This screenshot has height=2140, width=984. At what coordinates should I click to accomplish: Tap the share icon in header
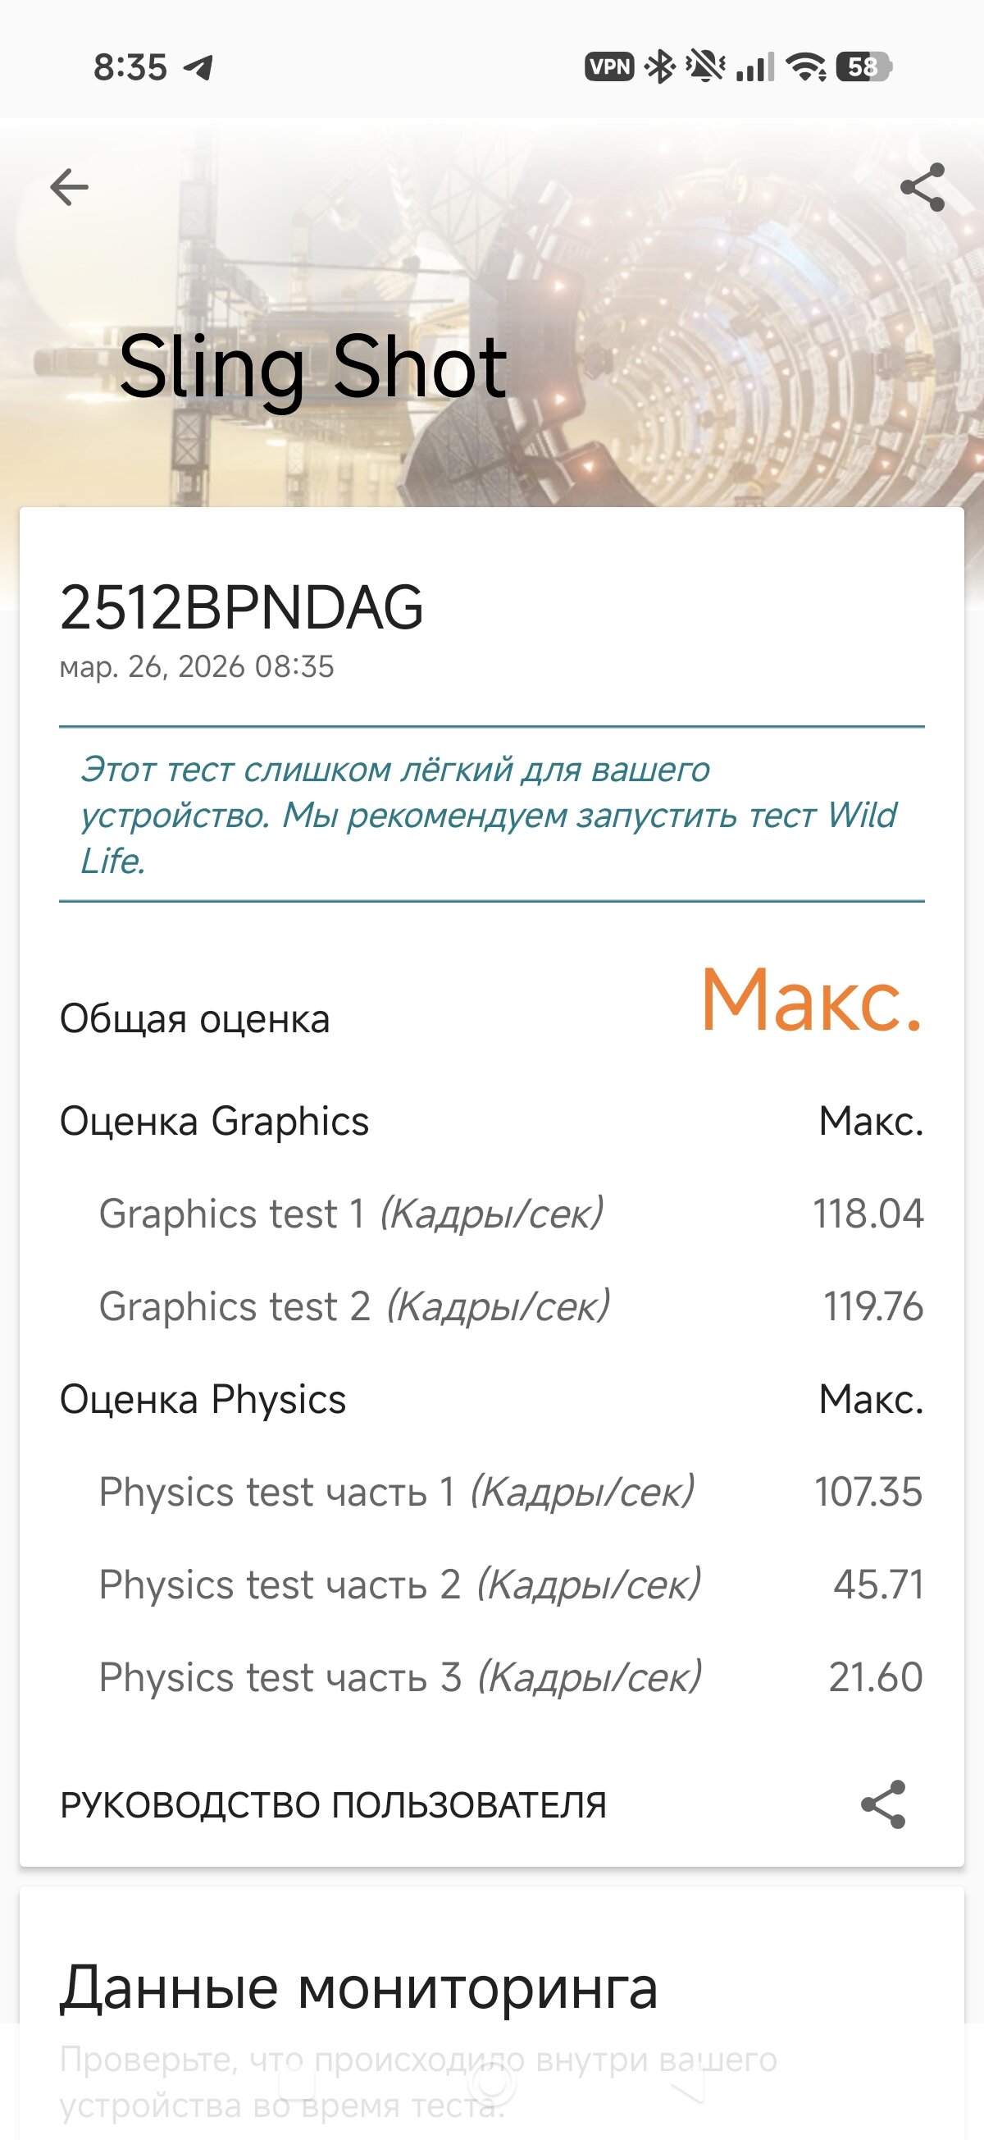[x=922, y=187]
